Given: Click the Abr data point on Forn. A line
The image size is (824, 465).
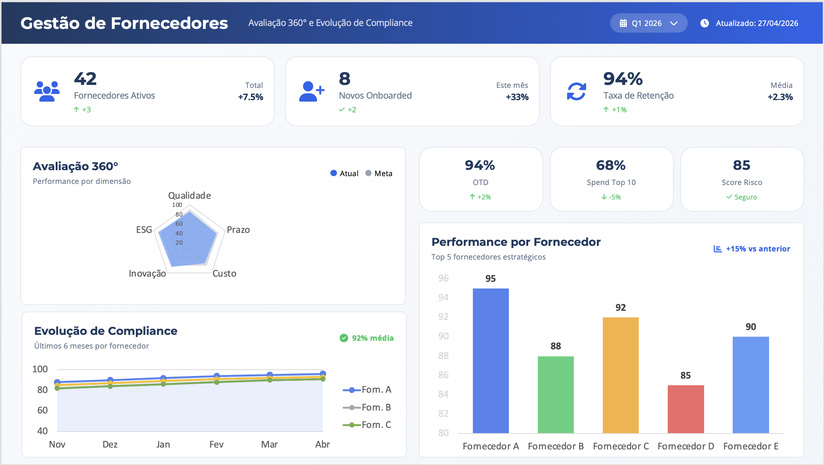Looking at the screenshot, I should [x=323, y=374].
